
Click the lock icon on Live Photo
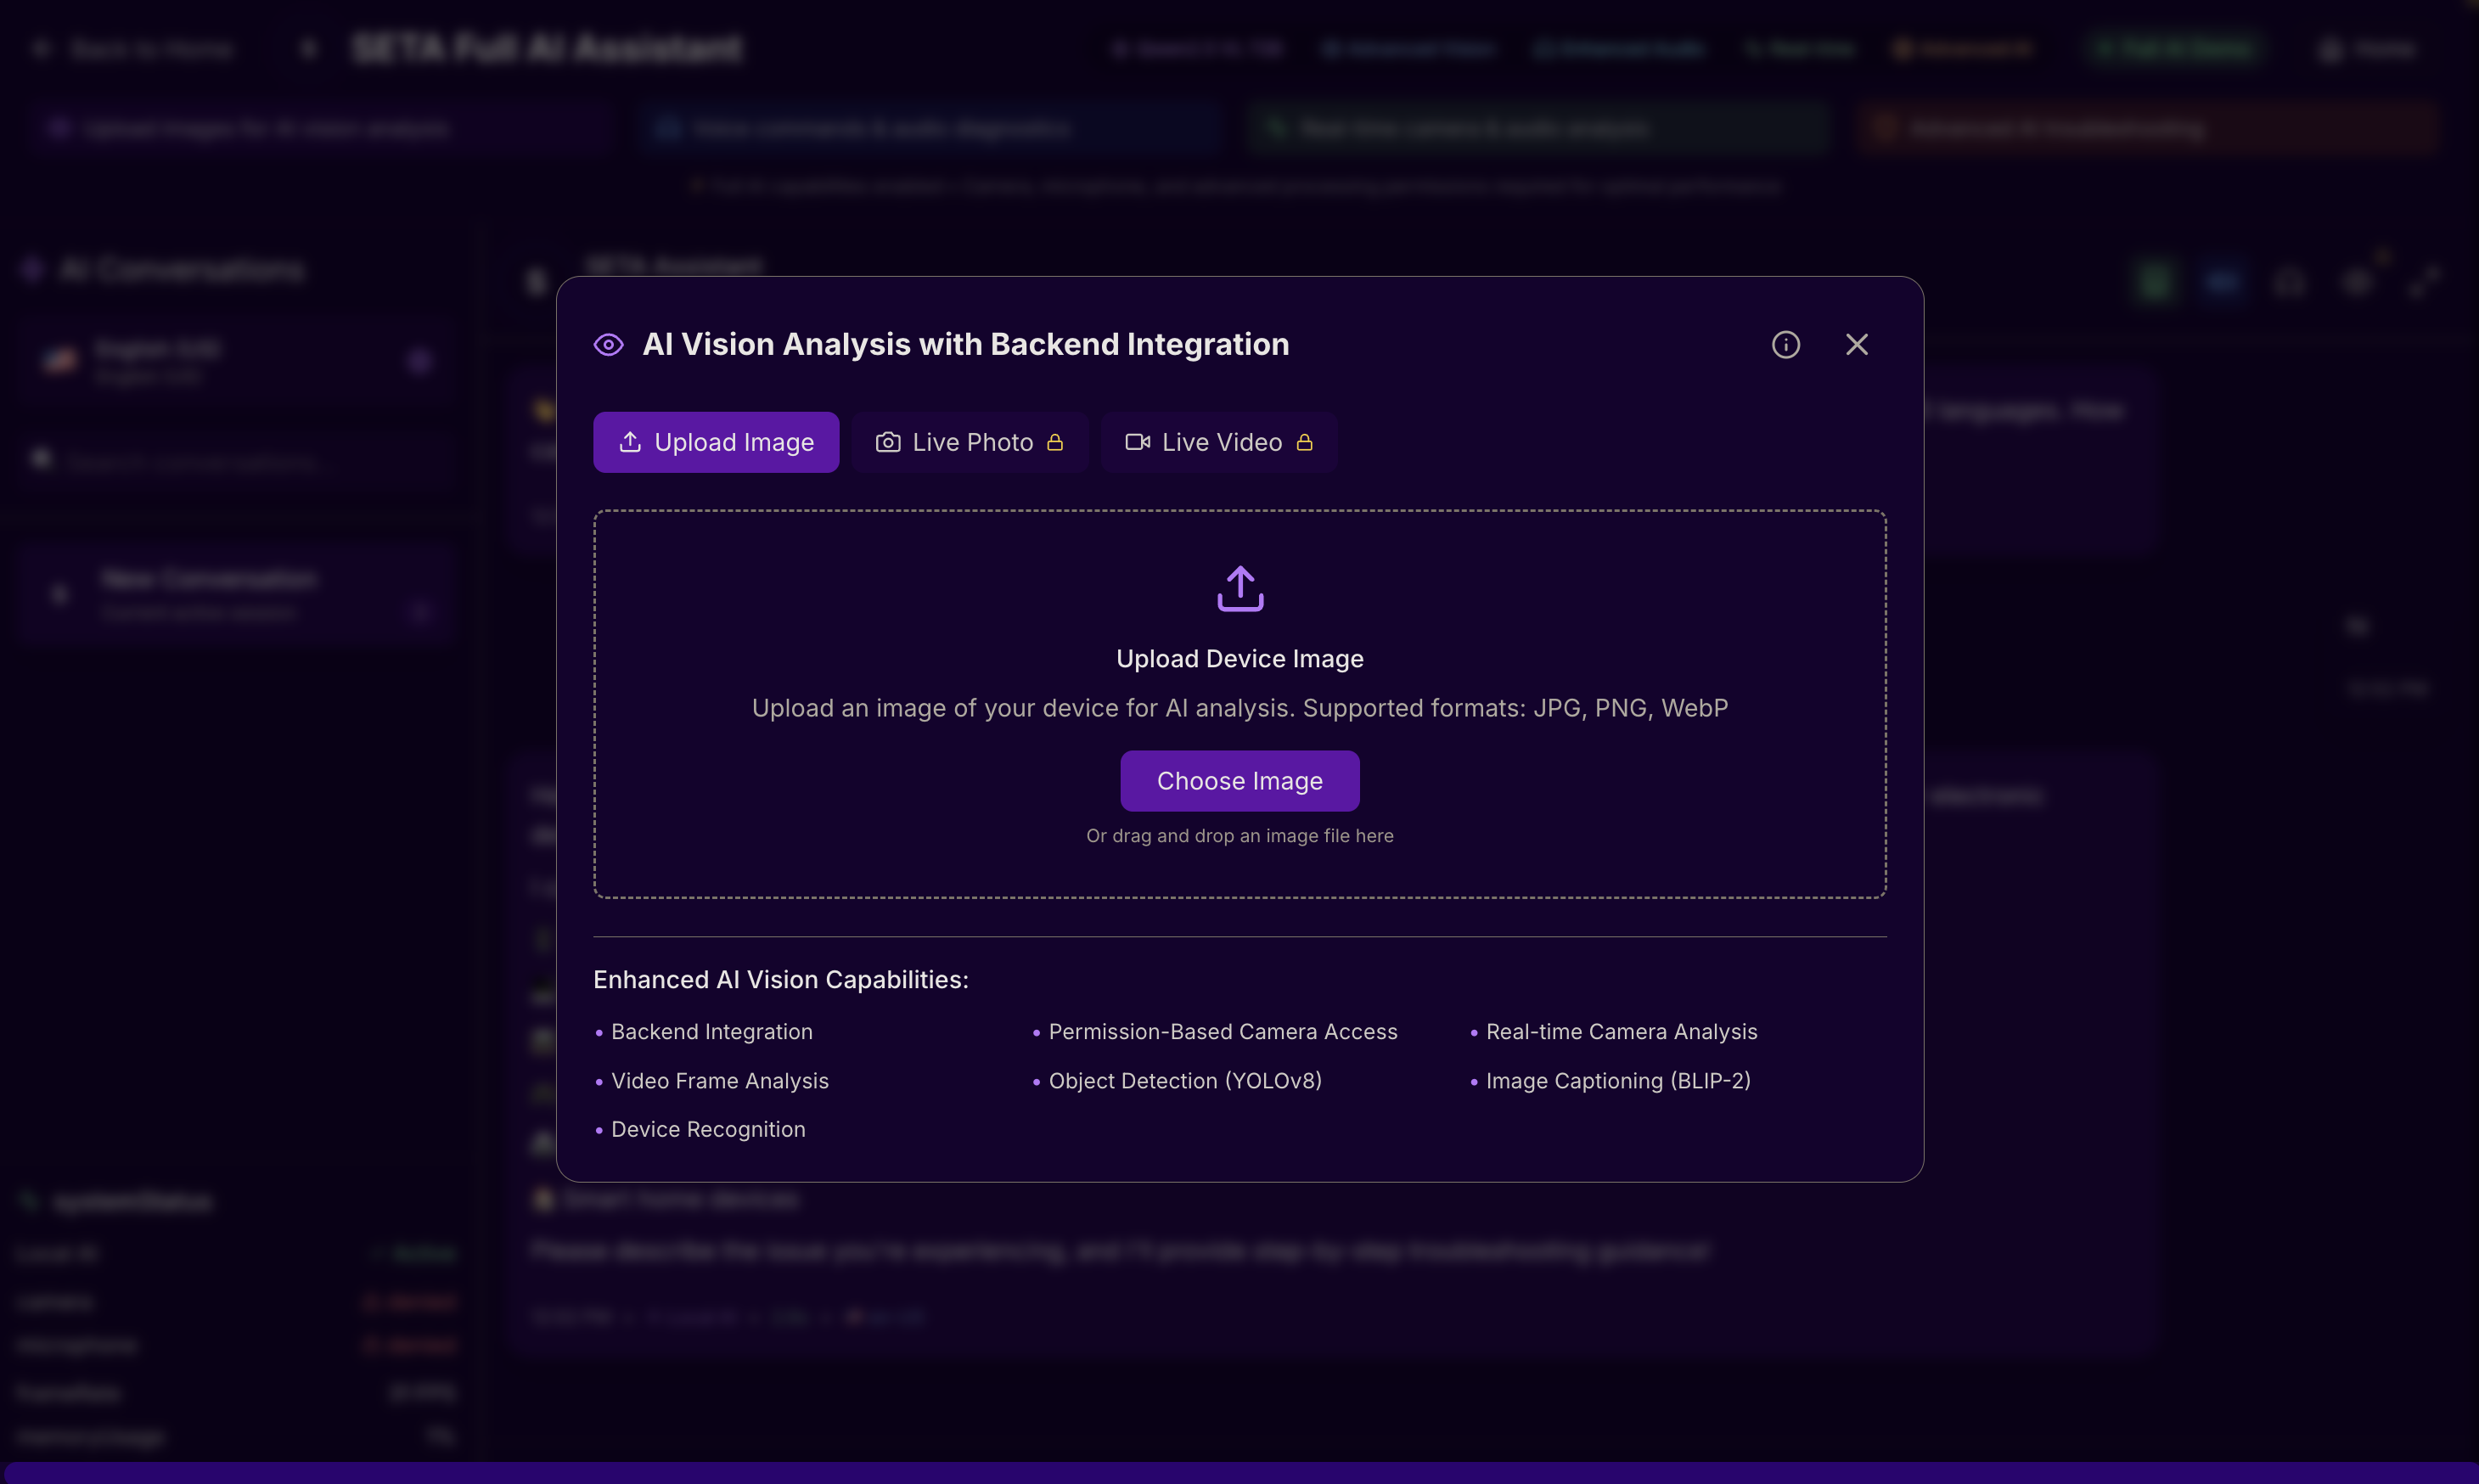(x=1055, y=442)
